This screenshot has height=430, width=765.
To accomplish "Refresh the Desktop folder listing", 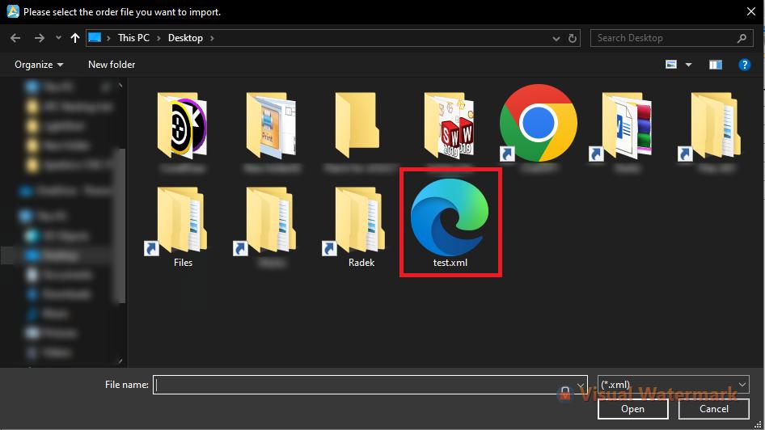I will (573, 38).
